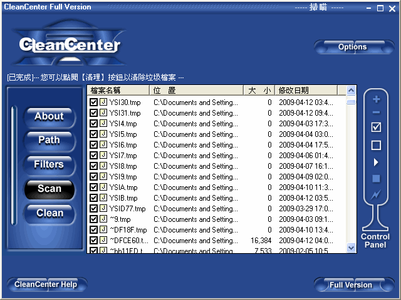Sort by 修改日期 modified date header
The width and height of the screenshot is (401, 300).
[306, 91]
